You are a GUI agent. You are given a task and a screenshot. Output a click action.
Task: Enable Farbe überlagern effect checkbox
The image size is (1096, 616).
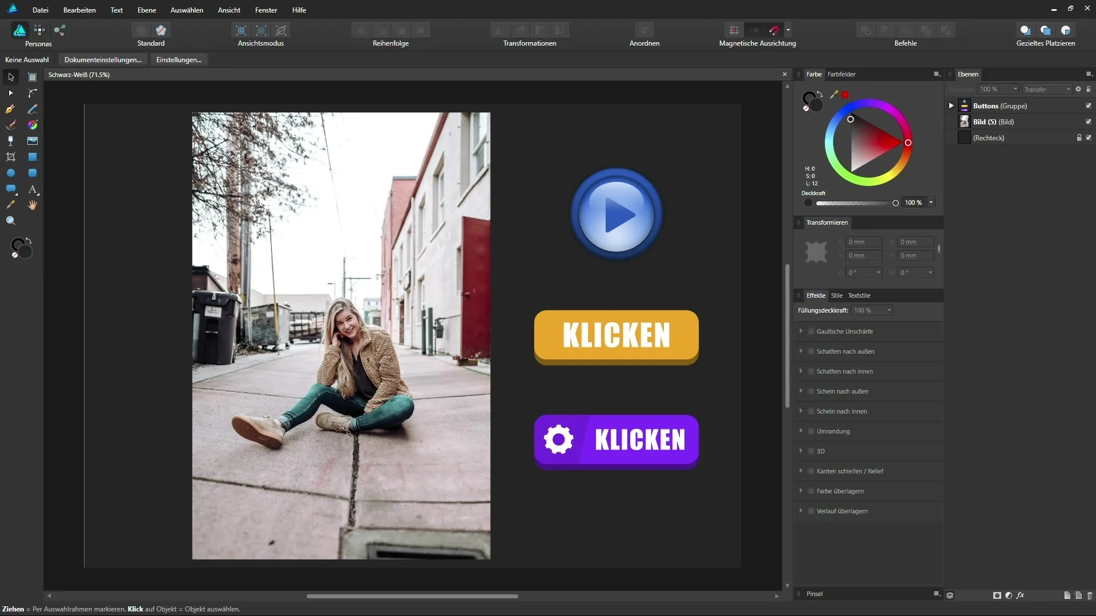coord(811,491)
